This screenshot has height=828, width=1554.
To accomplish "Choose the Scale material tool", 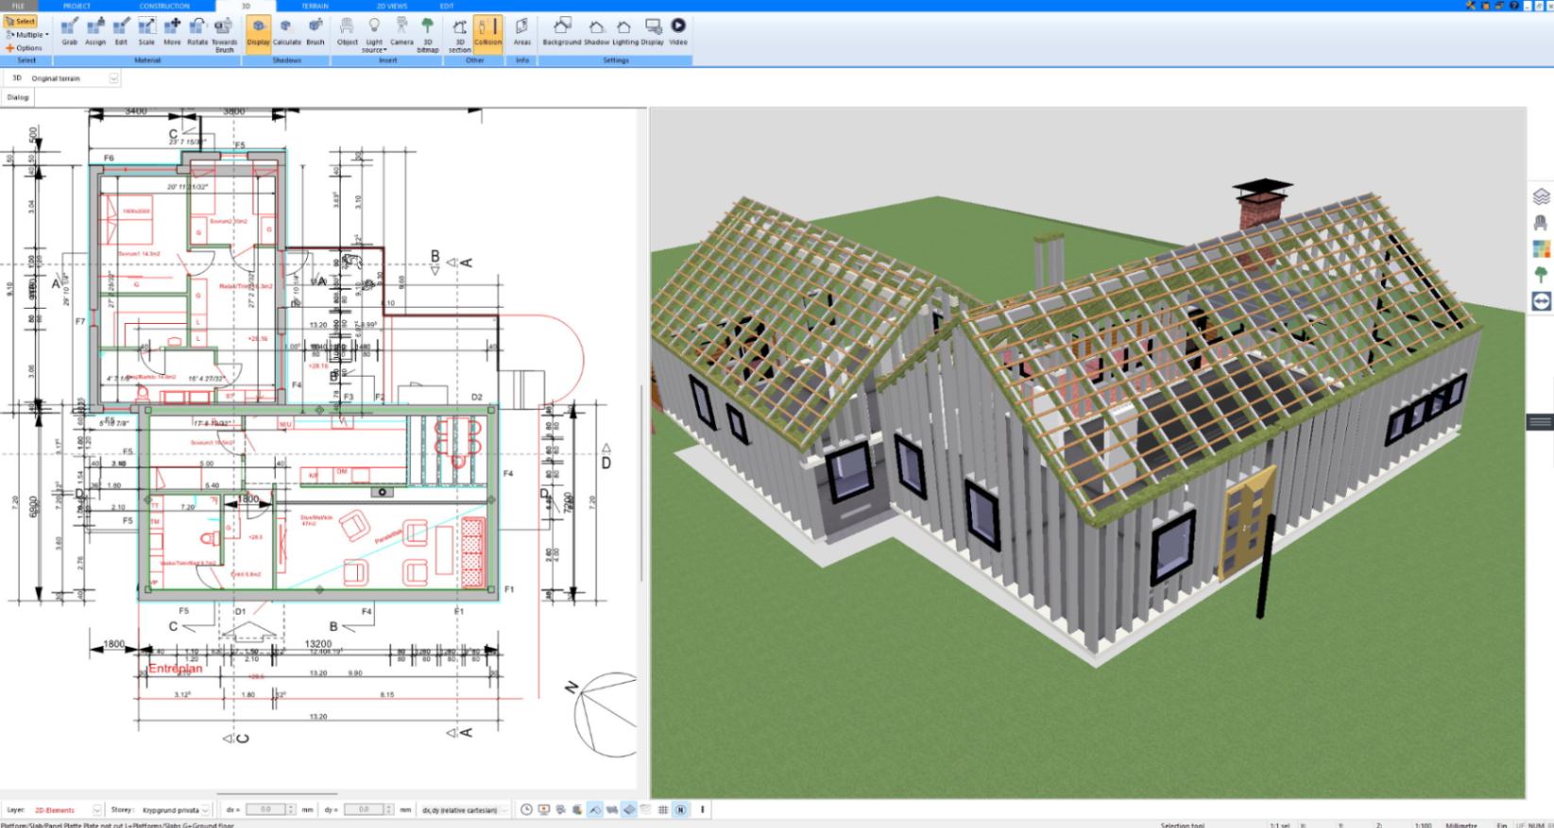I will (x=146, y=32).
